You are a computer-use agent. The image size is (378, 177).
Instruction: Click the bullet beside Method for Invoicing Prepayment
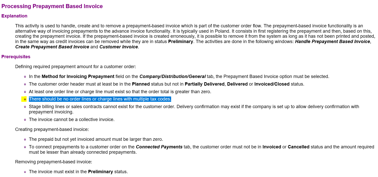pos(25,76)
